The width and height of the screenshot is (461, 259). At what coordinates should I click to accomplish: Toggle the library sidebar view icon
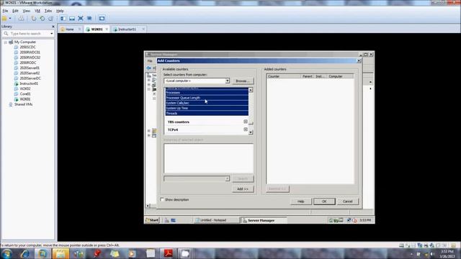[x=63, y=19]
